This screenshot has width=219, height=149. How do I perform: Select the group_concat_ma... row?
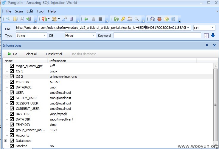(108, 130)
